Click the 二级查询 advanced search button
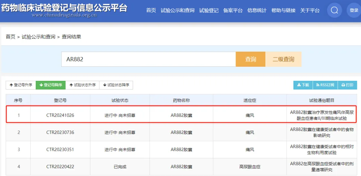This screenshot has width=361, height=176. click(283, 59)
